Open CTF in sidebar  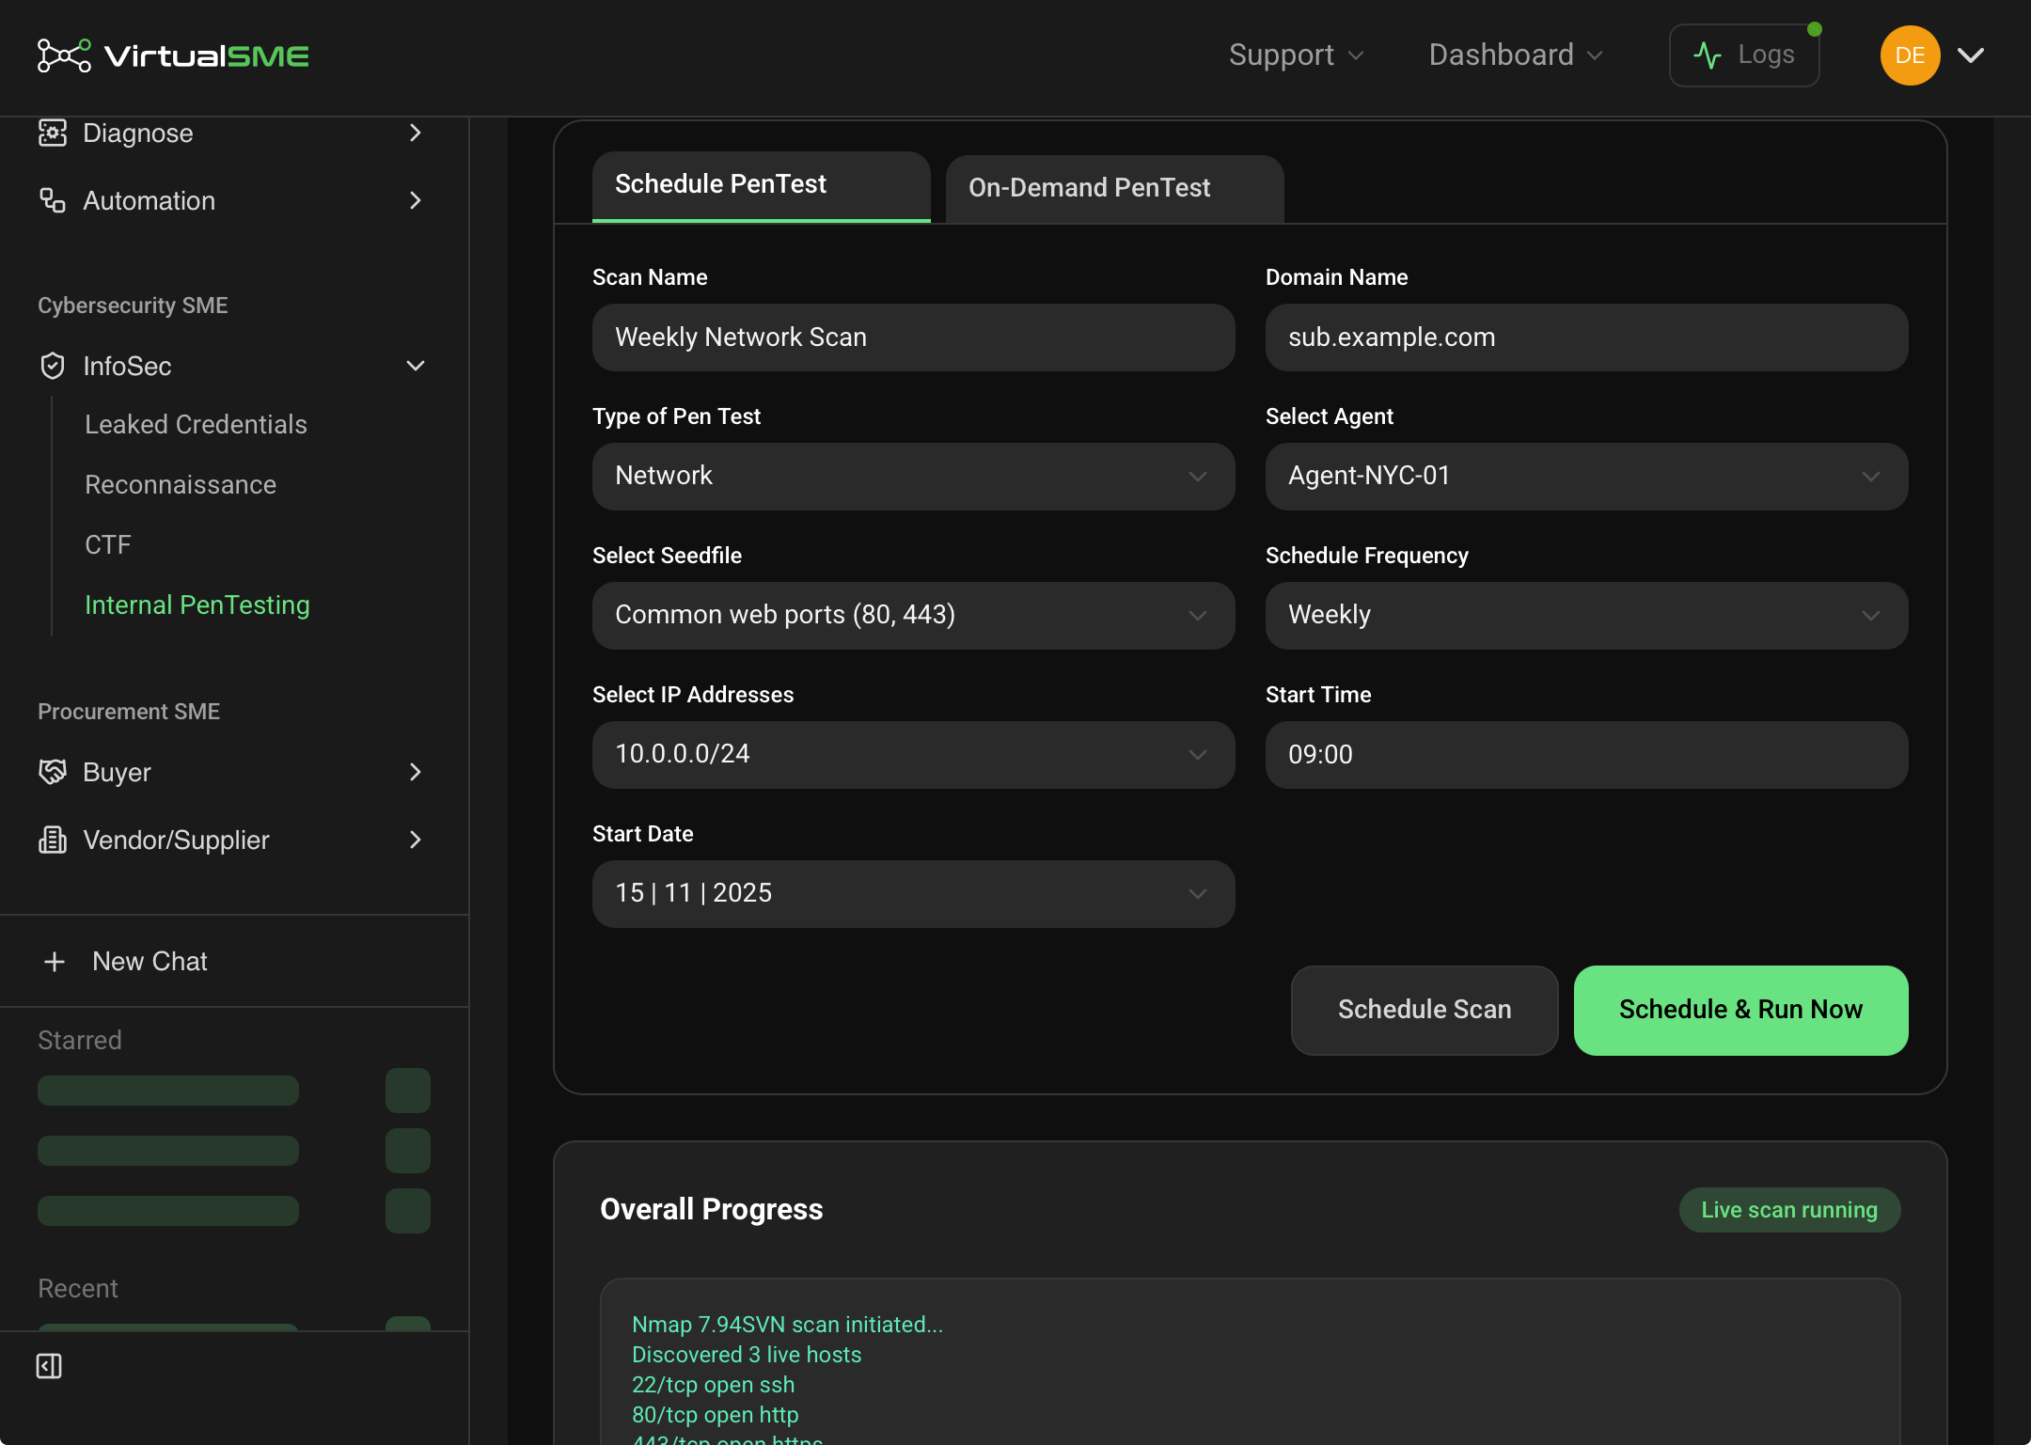click(x=108, y=544)
